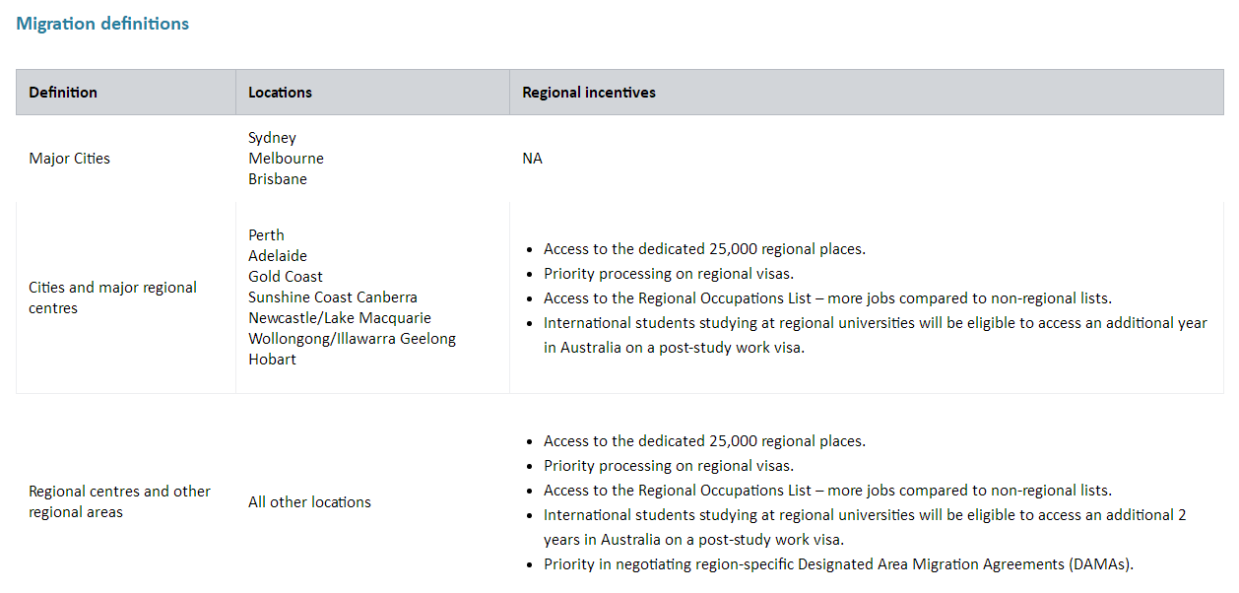Viewport: 1239px width, 593px height.
Task: Click Adelaide in the locations column
Action: 278,256
